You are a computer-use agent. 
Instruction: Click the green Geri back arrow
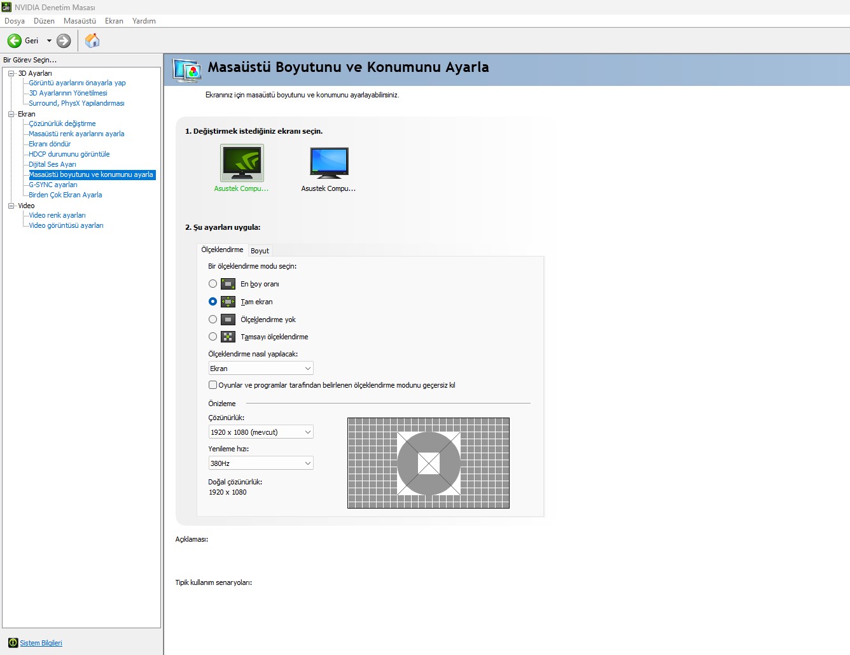point(15,41)
